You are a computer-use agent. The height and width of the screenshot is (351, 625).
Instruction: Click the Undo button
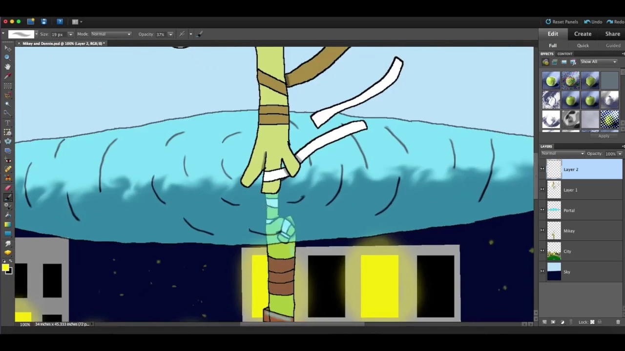coord(593,21)
